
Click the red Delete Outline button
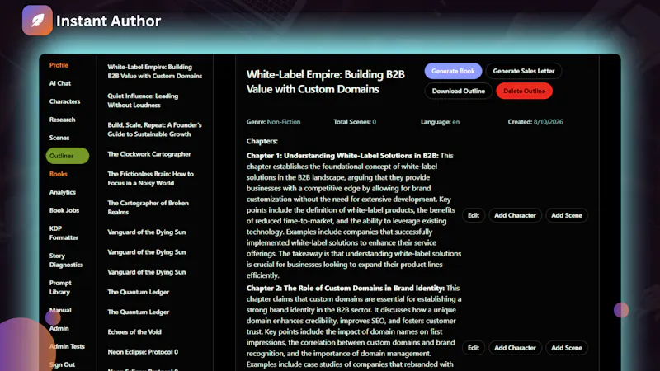point(524,91)
